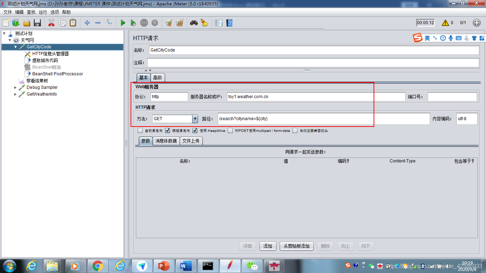Collapse the 天气网 thread group node
486x273 pixels.
(x=10, y=40)
